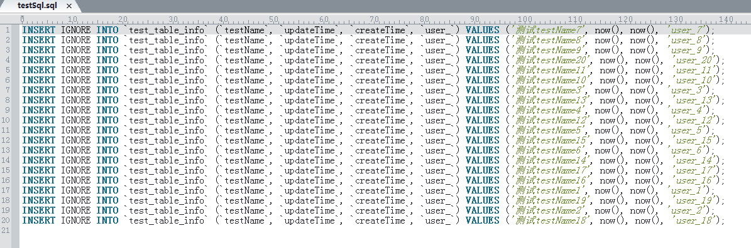This screenshot has height=248, width=751.
Task: Place cursor in '测试testName10' string
Action: [x=551, y=80]
